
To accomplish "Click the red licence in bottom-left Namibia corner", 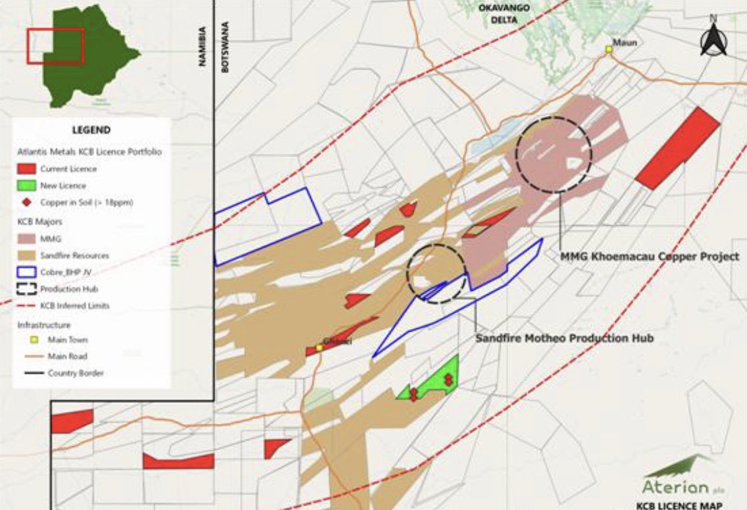I will [x=72, y=421].
